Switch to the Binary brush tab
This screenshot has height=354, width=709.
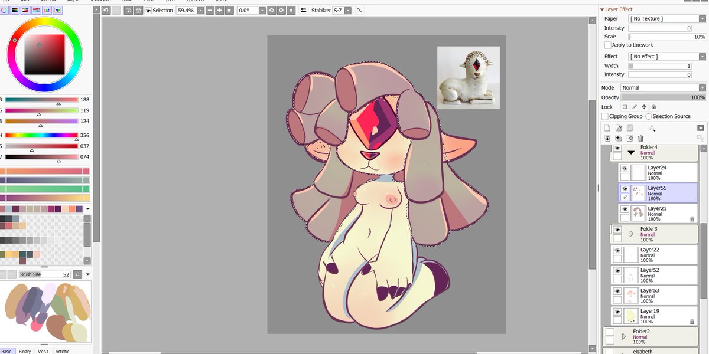pos(25,351)
